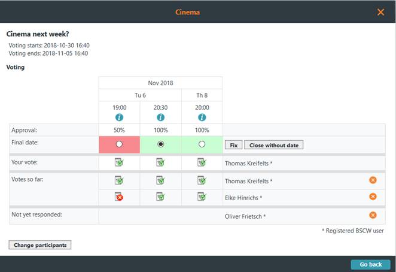Select 20:30 Tuesday as final date
Viewport: 396px width, 272px height.
pos(160,144)
